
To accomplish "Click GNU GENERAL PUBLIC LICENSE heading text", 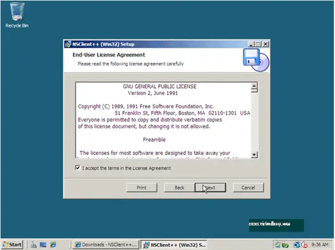I will pyautogui.click(x=160, y=86).
